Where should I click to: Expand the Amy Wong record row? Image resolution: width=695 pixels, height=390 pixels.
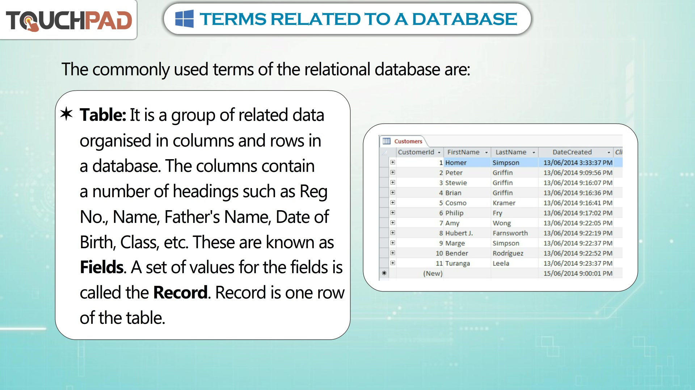pyautogui.click(x=393, y=222)
